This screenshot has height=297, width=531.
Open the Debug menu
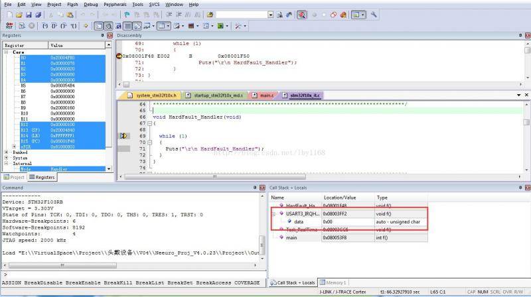[x=90, y=4]
